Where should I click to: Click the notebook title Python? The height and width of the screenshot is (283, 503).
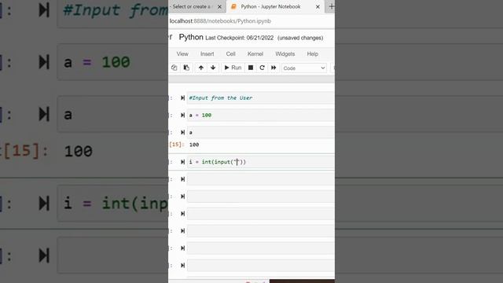click(x=191, y=37)
